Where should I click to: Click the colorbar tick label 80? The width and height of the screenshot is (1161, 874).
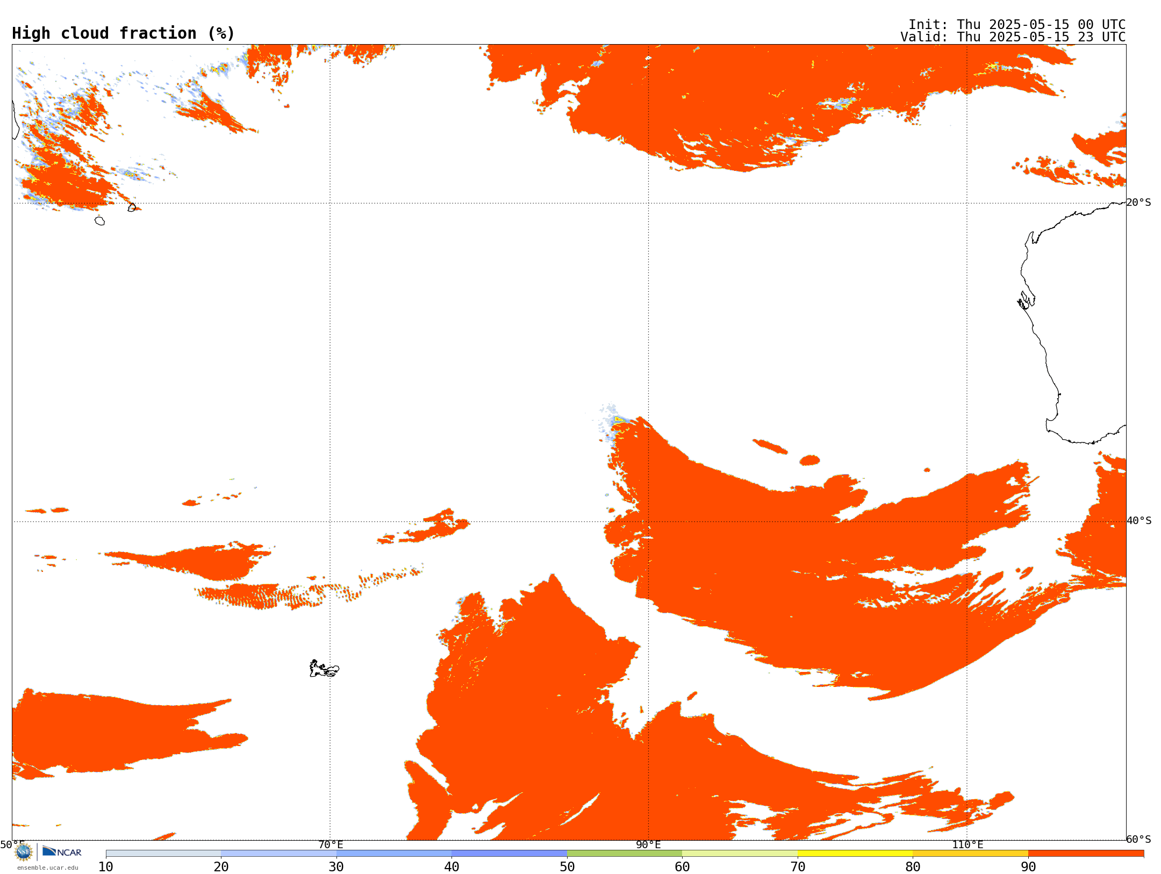(913, 866)
